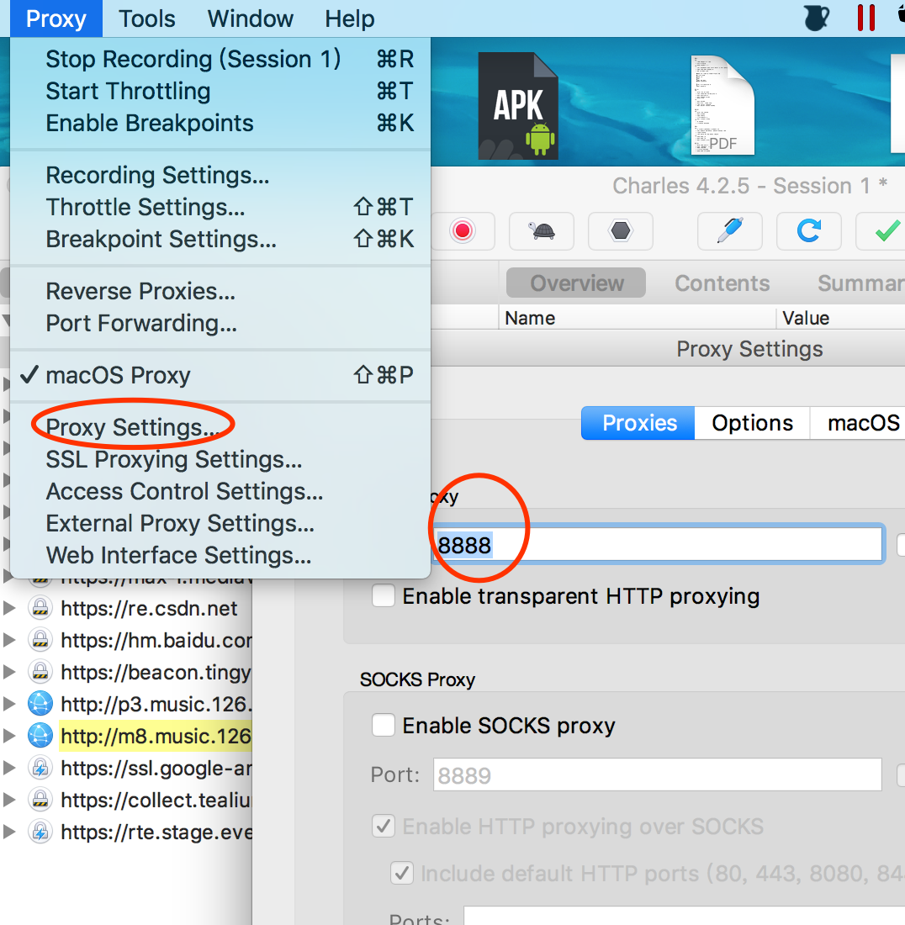This screenshot has height=925, width=905.
Task: Open External Proxy Settings... menu item
Action: coord(220,523)
